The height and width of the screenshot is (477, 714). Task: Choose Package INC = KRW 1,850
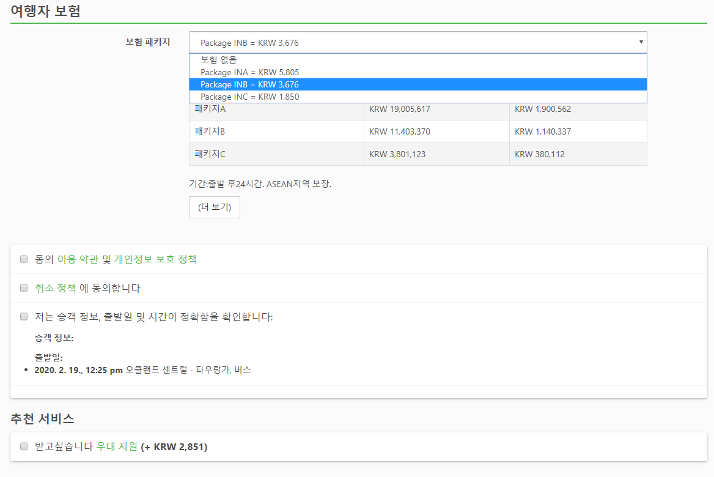point(418,97)
